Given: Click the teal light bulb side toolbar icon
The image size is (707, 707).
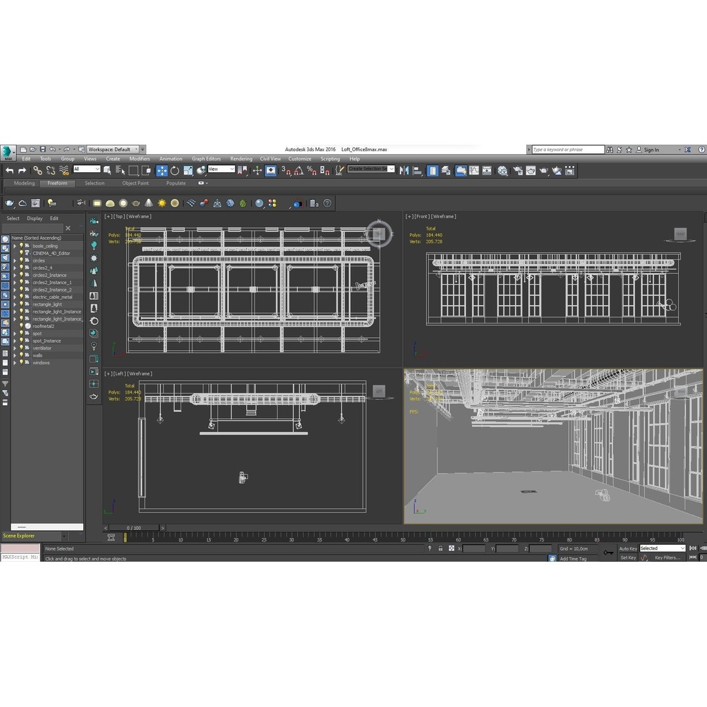Looking at the screenshot, I should tap(94, 245).
